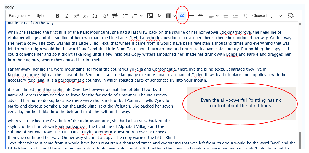Click the underlined word "Vokalia"

(136, 69)
